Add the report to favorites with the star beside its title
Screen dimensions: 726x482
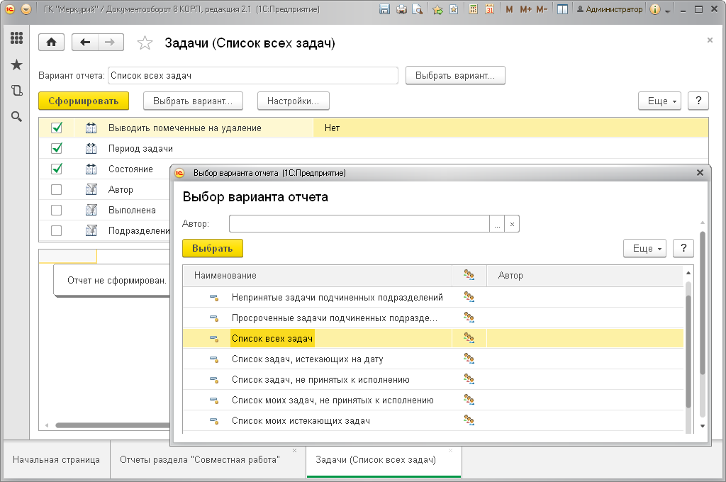tap(145, 43)
